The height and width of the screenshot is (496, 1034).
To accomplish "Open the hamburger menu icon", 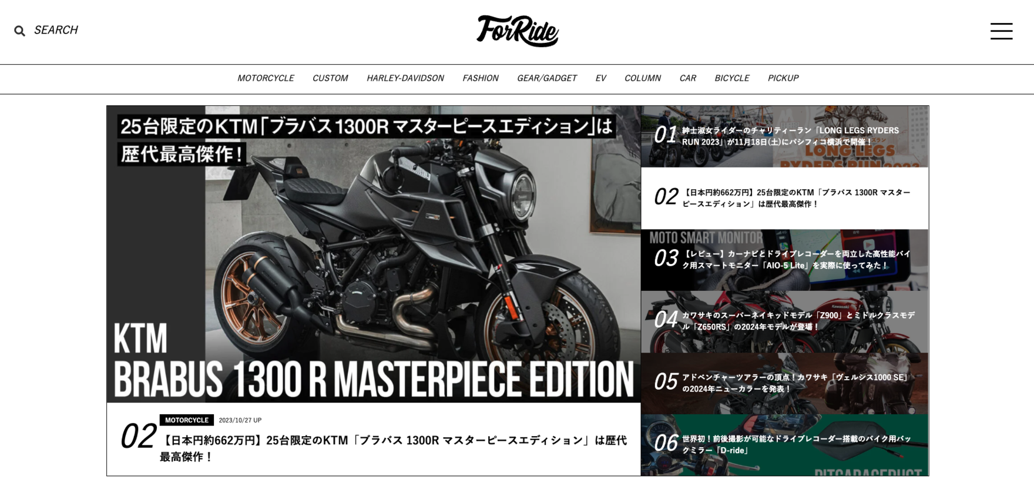I will point(1001,31).
